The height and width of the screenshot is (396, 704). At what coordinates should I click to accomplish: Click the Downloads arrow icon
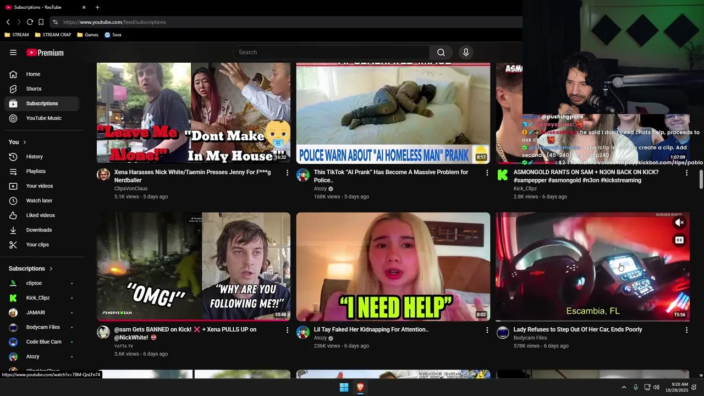tap(13, 230)
